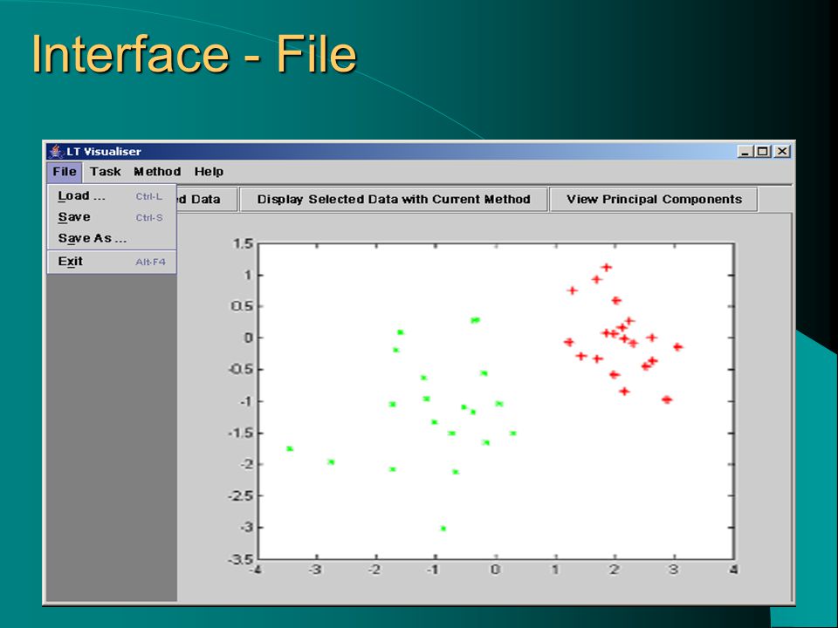The height and width of the screenshot is (628, 838).
Task: Click the Interface - File slide title
Action: point(194,54)
